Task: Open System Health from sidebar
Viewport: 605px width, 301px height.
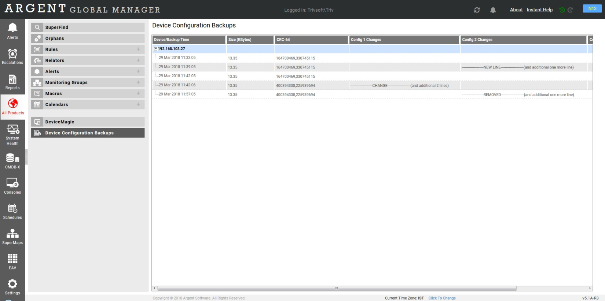Action: click(x=12, y=134)
